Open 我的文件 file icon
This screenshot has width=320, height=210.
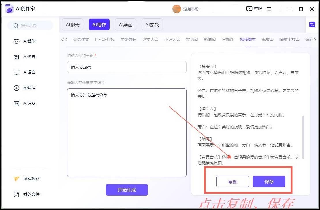[x=16, y=194]
